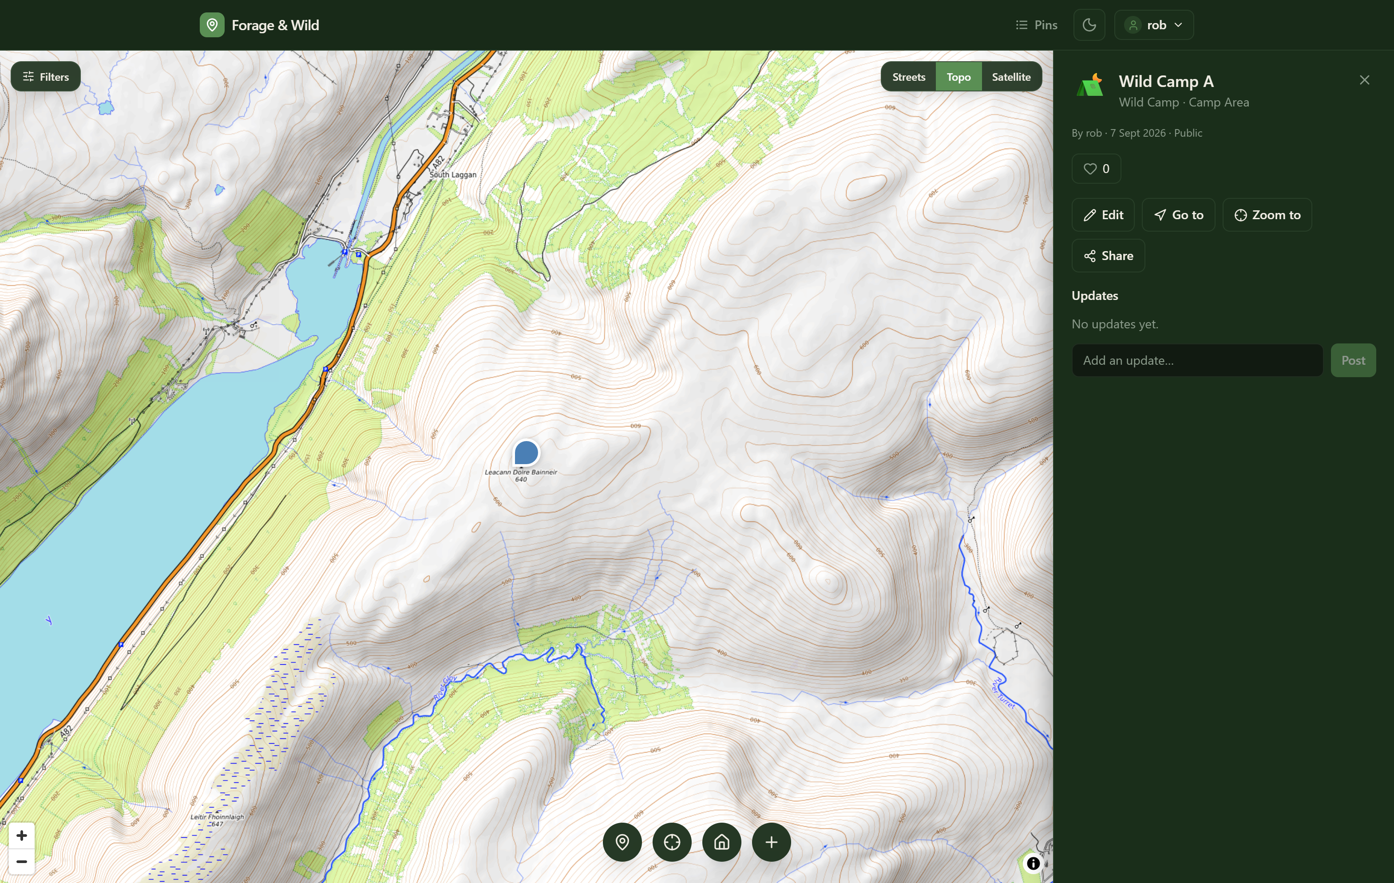Screen dimensions: 1394x883
Task: Click the home view button
Action: (x=721, y=842)
